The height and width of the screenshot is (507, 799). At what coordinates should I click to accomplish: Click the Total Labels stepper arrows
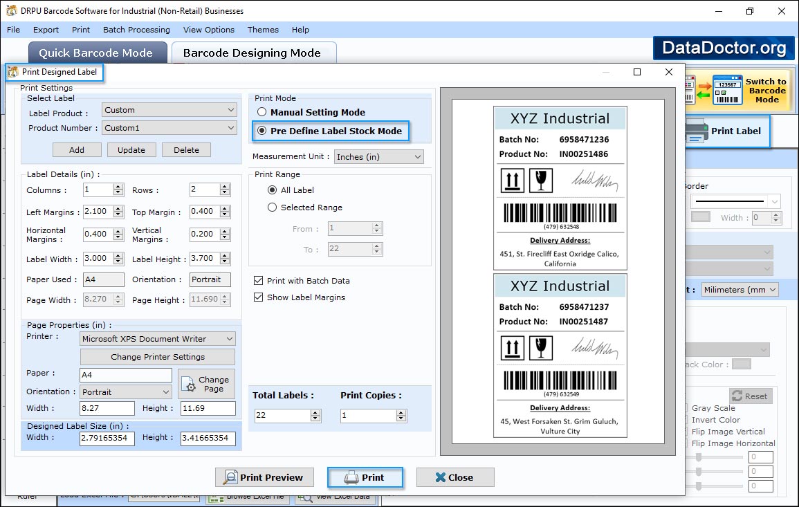pos(315,416)
